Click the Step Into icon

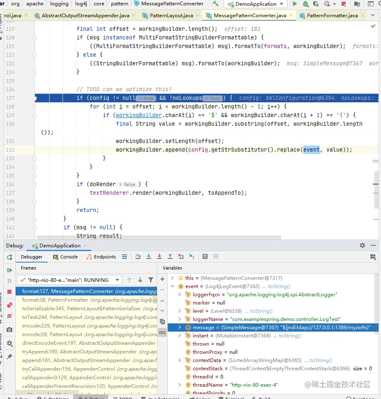tap(149, 256)
